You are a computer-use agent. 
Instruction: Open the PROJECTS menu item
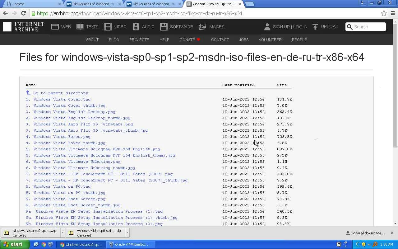pyautogui.click(x=139, y=40)
